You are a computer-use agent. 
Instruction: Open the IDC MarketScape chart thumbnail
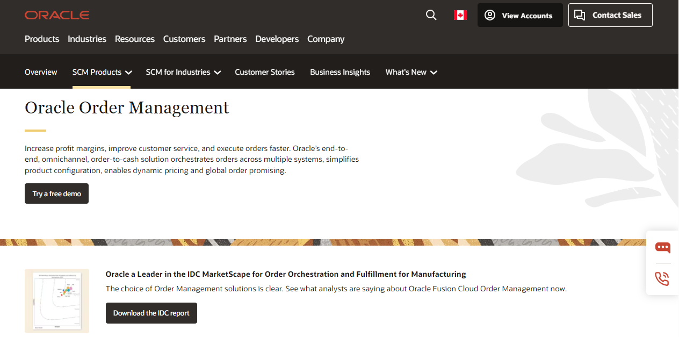coord(57,301)
